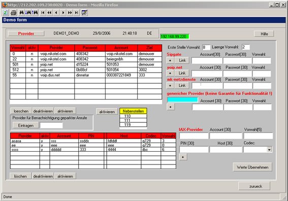Click find-next binoculars with down arrow

[28, 13]
